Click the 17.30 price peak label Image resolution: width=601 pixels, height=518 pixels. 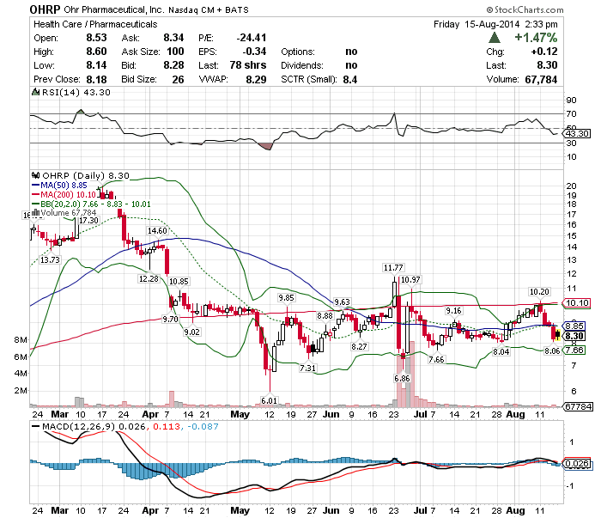click(x=88, y=221)
